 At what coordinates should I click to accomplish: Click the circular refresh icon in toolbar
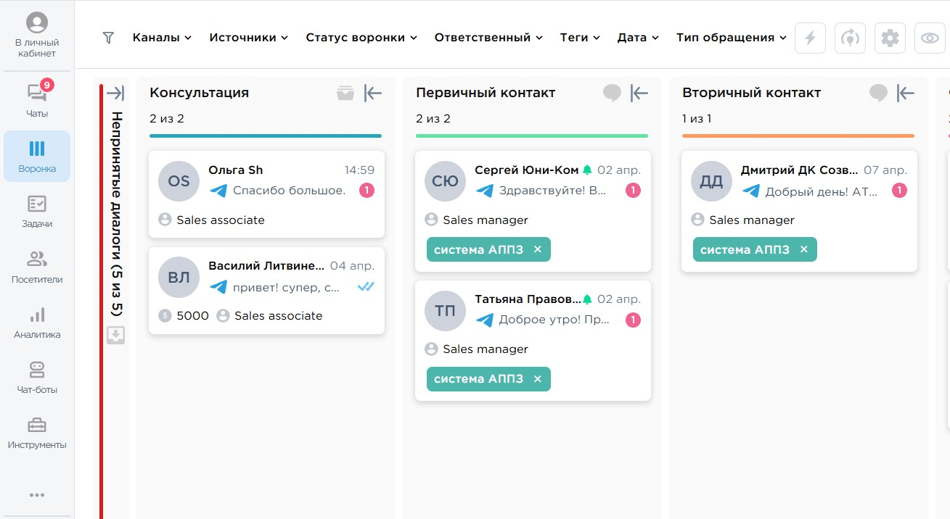point(850,38)
